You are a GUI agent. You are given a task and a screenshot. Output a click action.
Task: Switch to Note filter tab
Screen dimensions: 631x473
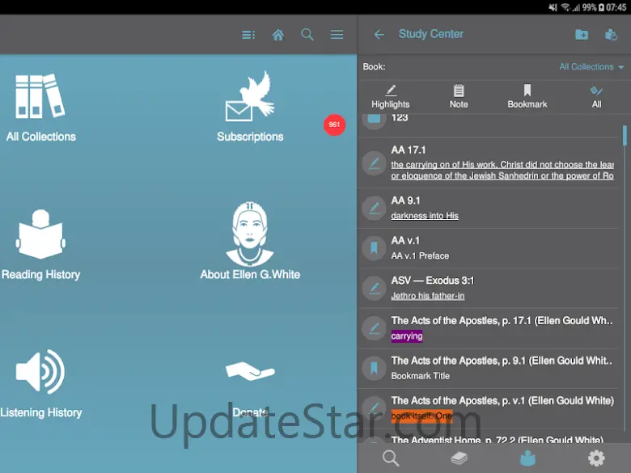point(459,96)
